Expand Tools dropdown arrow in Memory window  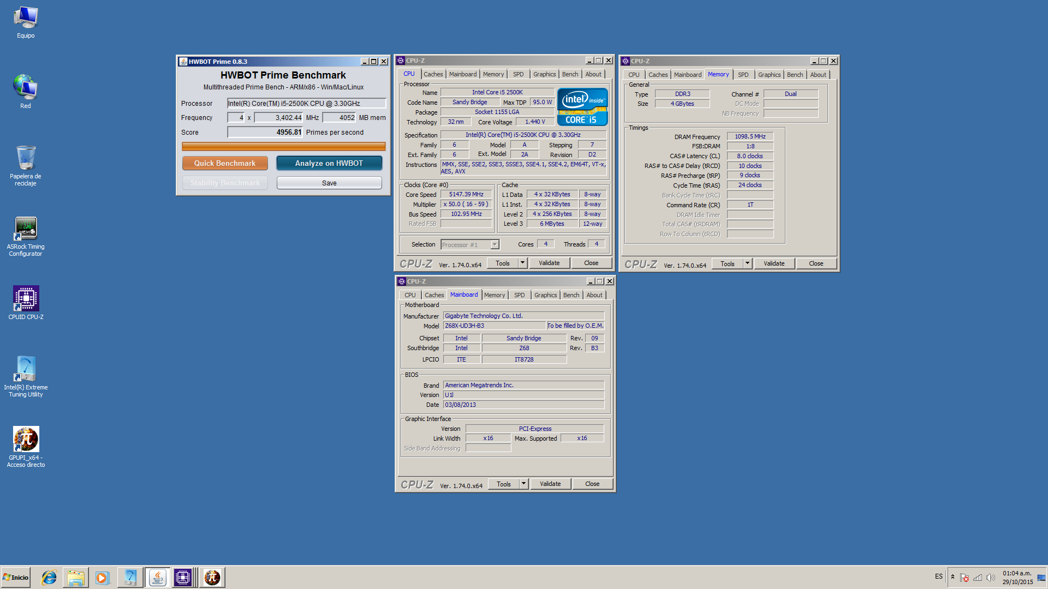click(747, 263)
